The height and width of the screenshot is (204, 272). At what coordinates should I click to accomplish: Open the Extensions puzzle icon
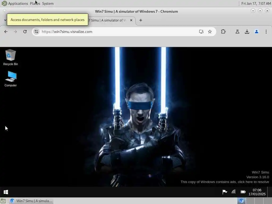click(x=223, y=32)
